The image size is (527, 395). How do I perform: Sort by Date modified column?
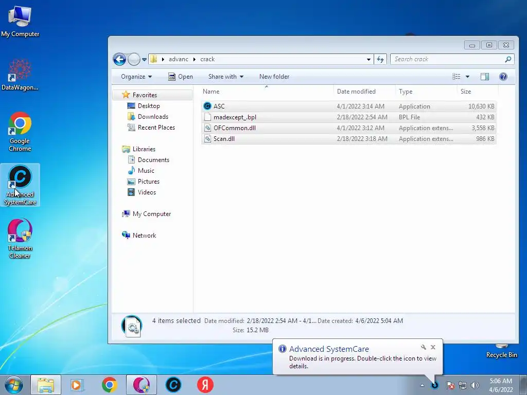(x=356, y=92)
